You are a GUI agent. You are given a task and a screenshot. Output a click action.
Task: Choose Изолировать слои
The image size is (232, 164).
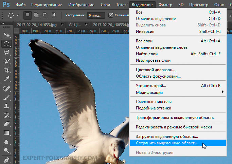[178, 60]
